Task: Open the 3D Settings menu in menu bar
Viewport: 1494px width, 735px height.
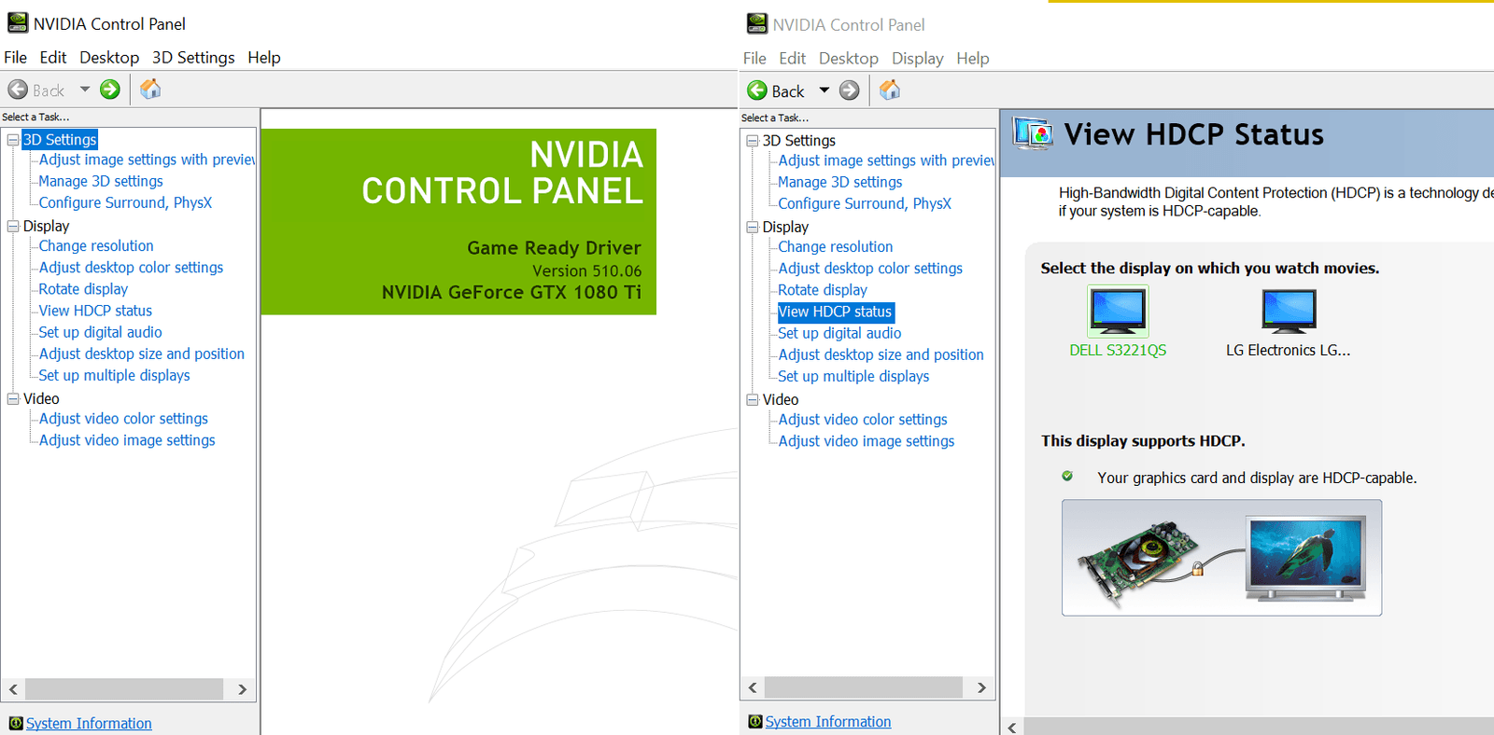Action: pos(193,58)
